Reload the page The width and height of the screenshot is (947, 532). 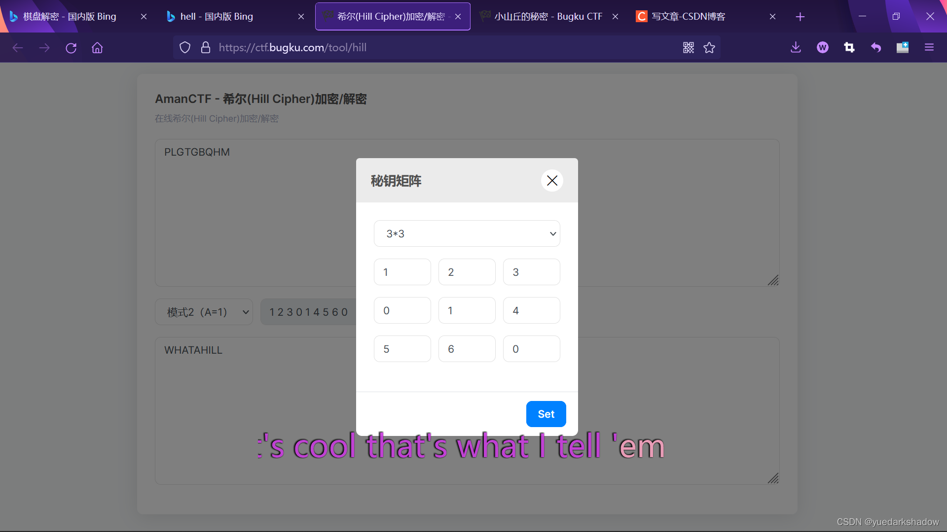tap(71, 48)
